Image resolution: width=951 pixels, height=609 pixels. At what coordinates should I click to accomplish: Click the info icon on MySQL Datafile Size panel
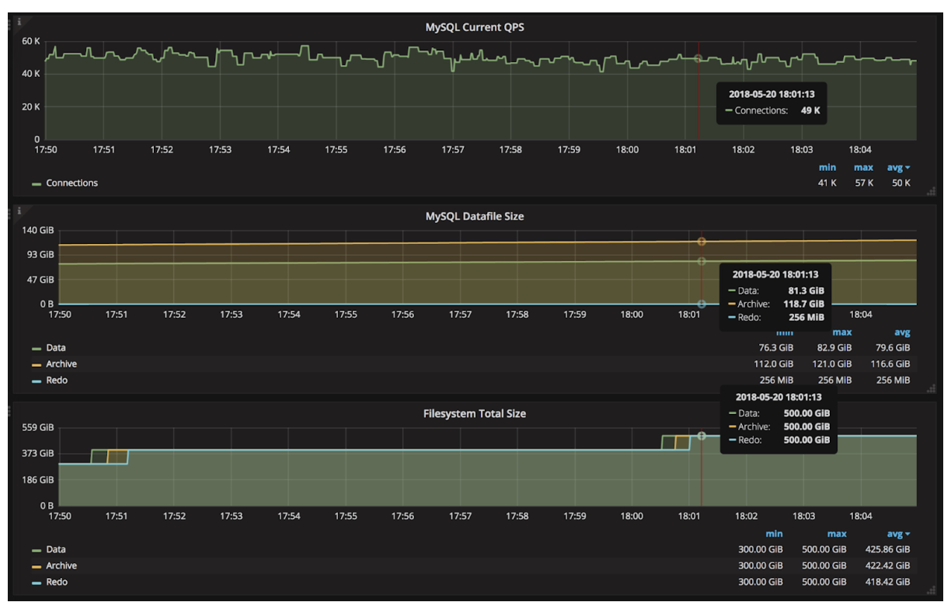coord(19,211)
